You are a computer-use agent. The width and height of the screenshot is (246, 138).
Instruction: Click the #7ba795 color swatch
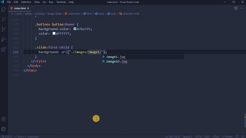point(75,29)
